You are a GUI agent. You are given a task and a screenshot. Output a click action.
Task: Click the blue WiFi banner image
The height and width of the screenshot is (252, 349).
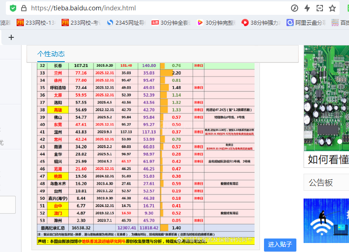tap(326, 220)
